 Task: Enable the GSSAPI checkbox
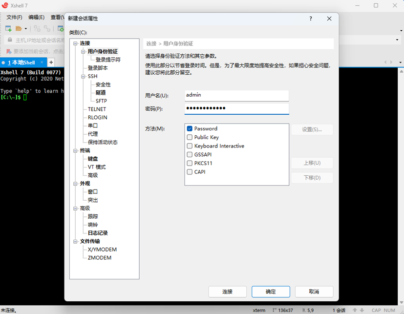[190, 154]
